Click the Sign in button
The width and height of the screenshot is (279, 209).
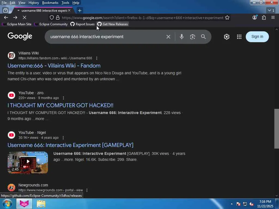(257, 37)
